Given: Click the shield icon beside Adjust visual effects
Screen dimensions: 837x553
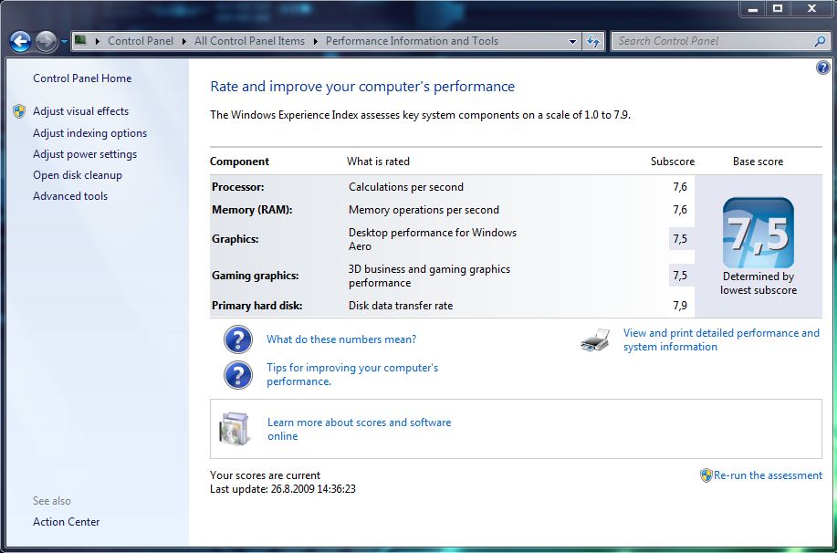Looking at the screenshot, I should tap(18, 111).
